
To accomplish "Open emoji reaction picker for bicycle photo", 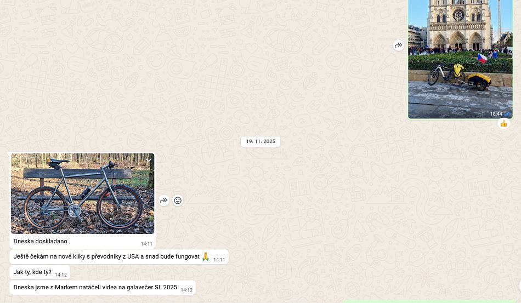I will coord(178,201).
